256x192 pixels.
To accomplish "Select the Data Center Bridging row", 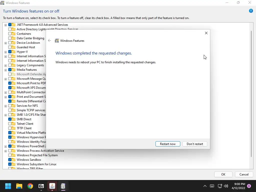I will 30,38.
